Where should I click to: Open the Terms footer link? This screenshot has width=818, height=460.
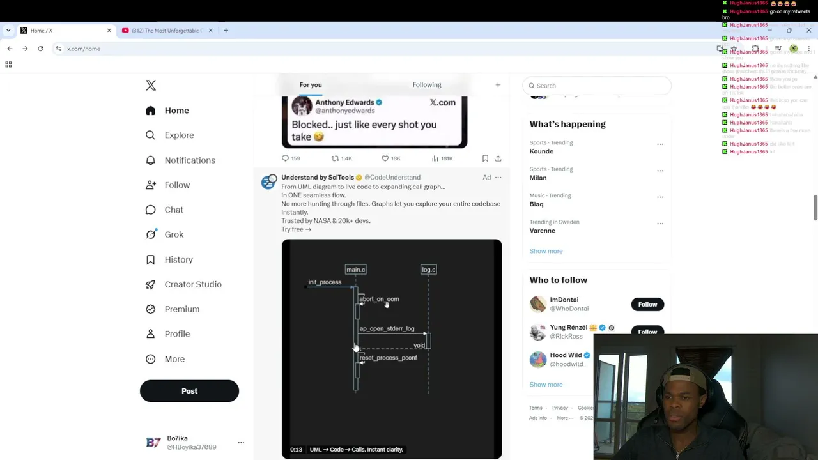[536, 408]
